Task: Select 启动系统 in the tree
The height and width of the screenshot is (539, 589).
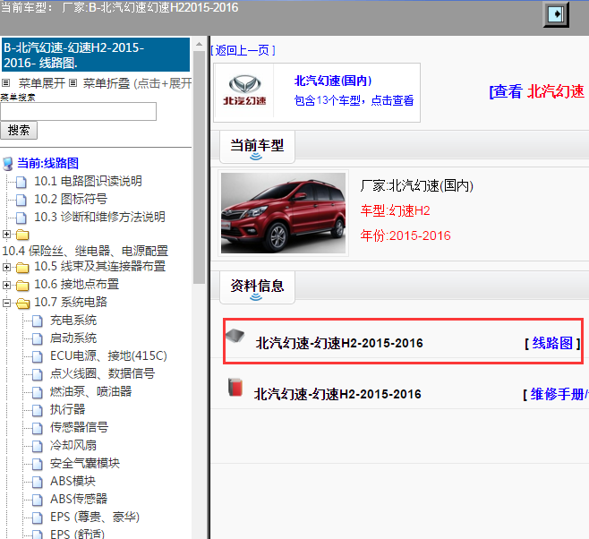Action: [73, 338]
